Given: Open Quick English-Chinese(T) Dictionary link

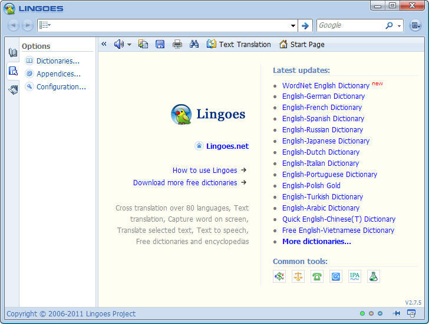Looking at the screenshot, I should pyautogui.click(x=339, y=219).
